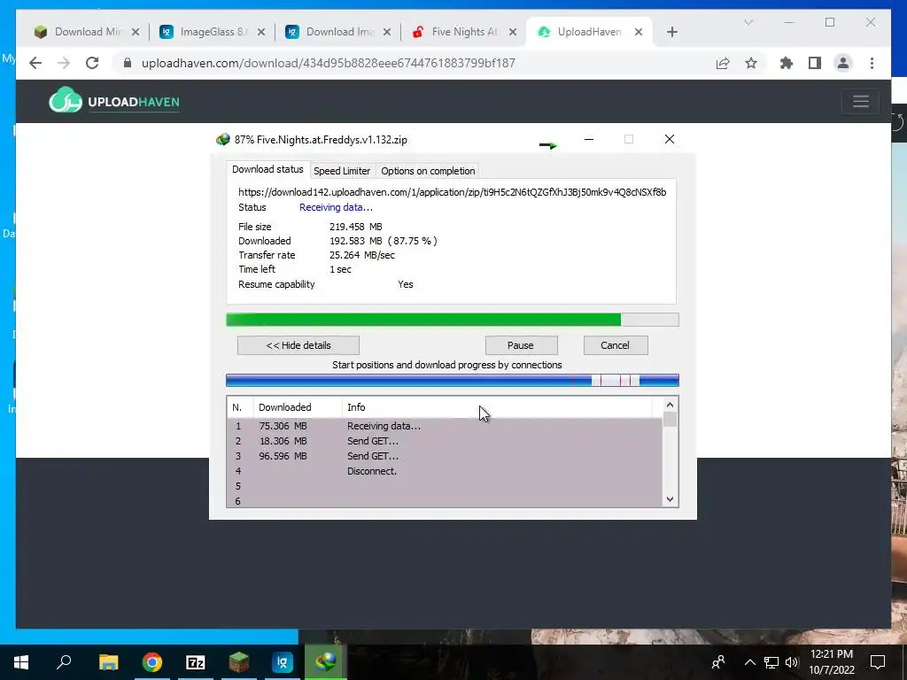Click the Chrome taskbar icon
Viewport: 907px width, 680px height.
pyautogui.click(x=152, y=662)
